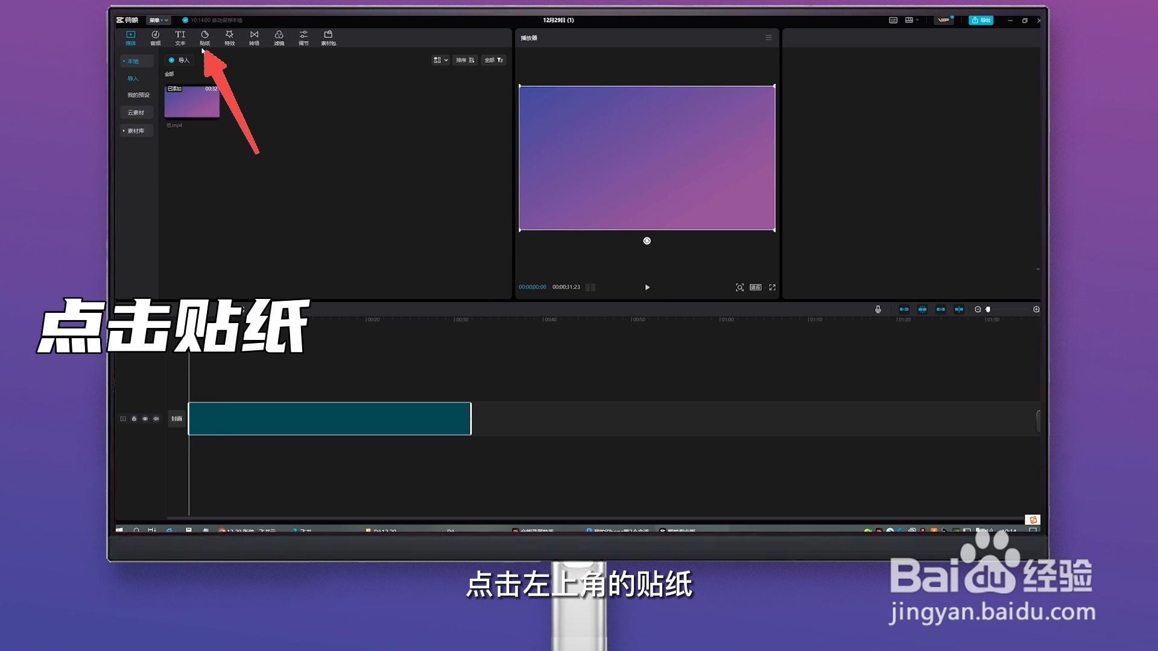Play the preview video

click(647, 287)
